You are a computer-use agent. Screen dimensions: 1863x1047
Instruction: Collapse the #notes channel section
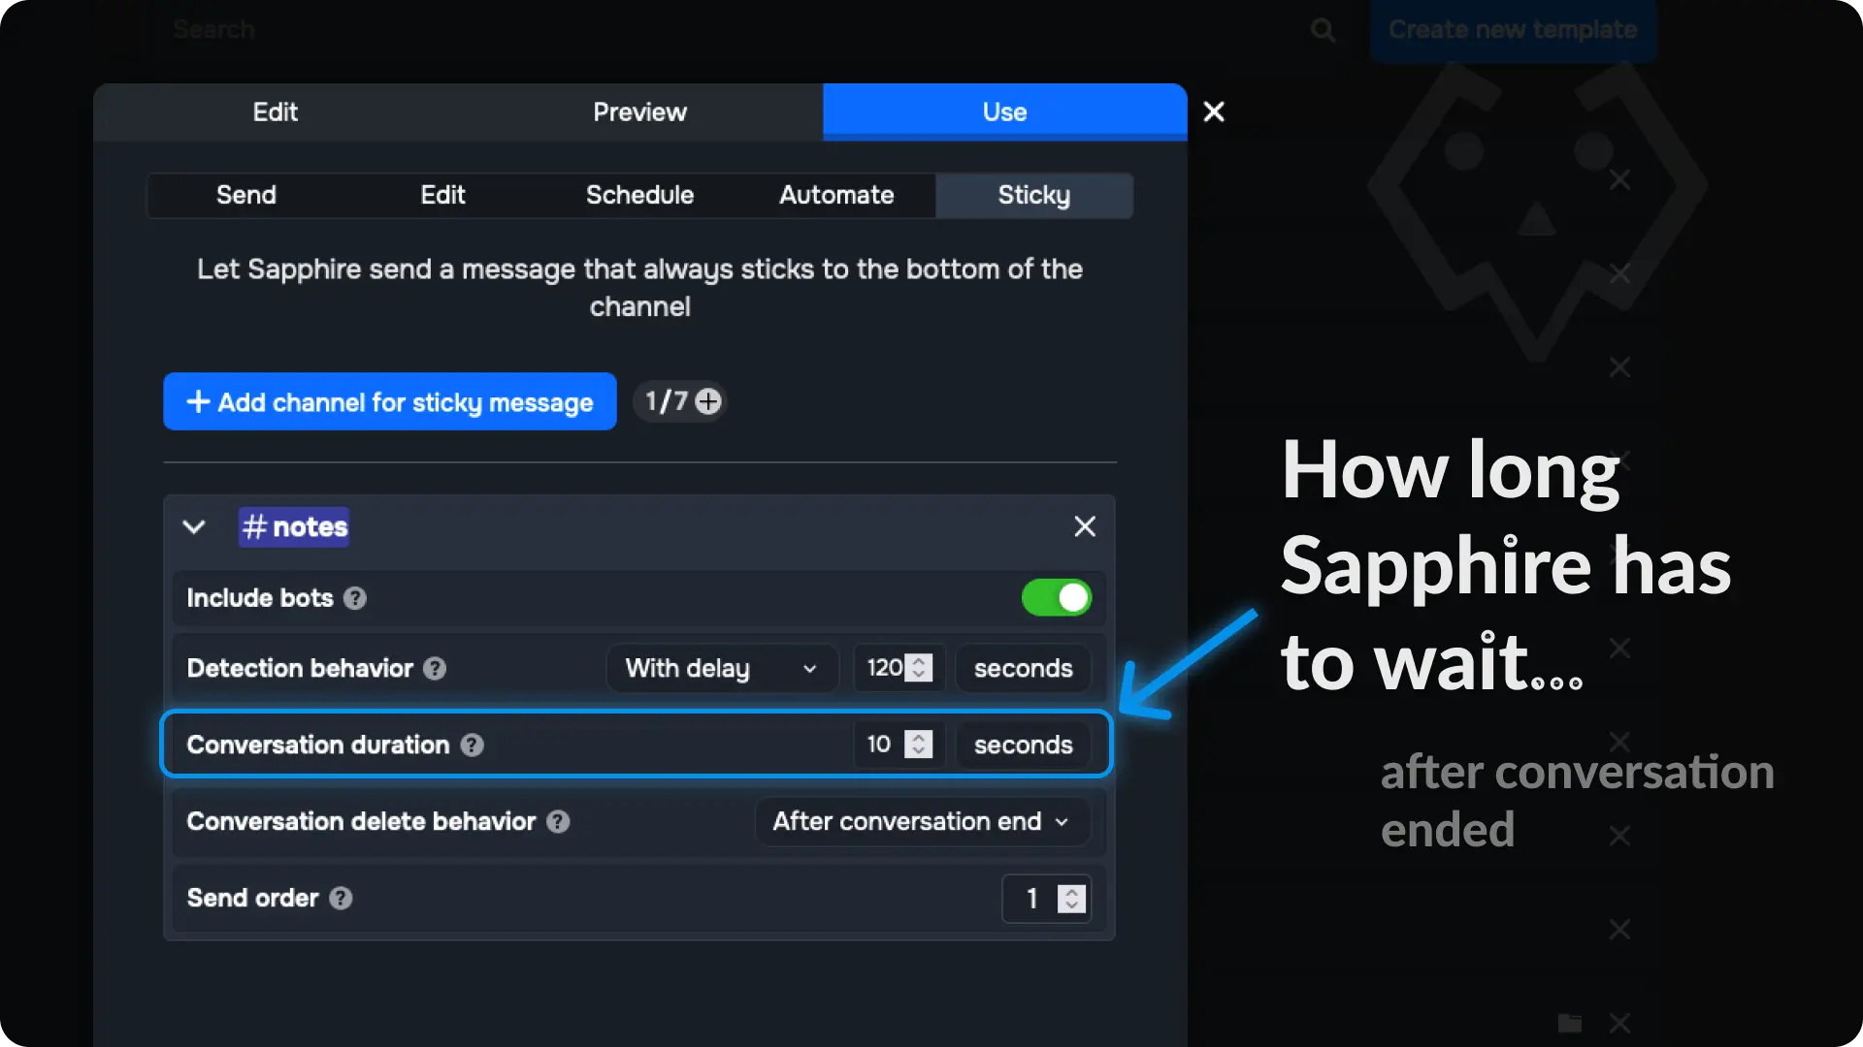pyautogui.click(x=194, y=526)
